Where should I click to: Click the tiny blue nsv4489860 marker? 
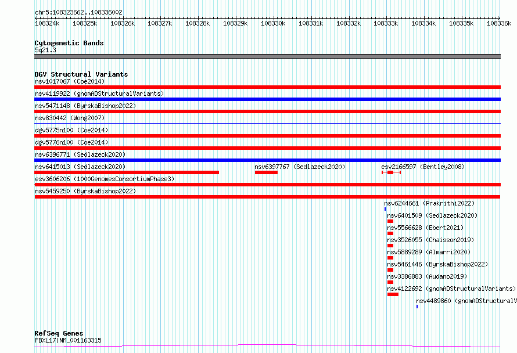[x=417, y=307]
